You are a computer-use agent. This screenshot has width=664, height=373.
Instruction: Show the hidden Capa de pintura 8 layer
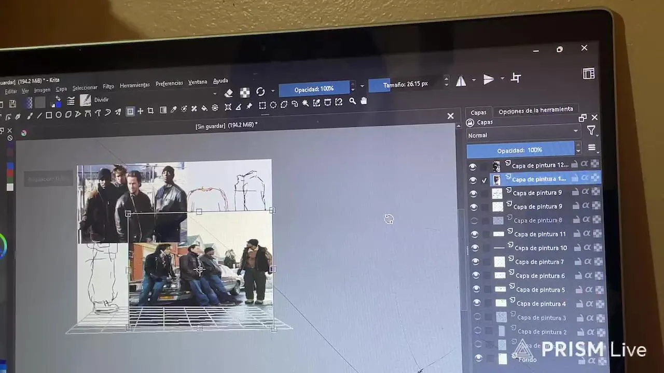coord(474,221)
